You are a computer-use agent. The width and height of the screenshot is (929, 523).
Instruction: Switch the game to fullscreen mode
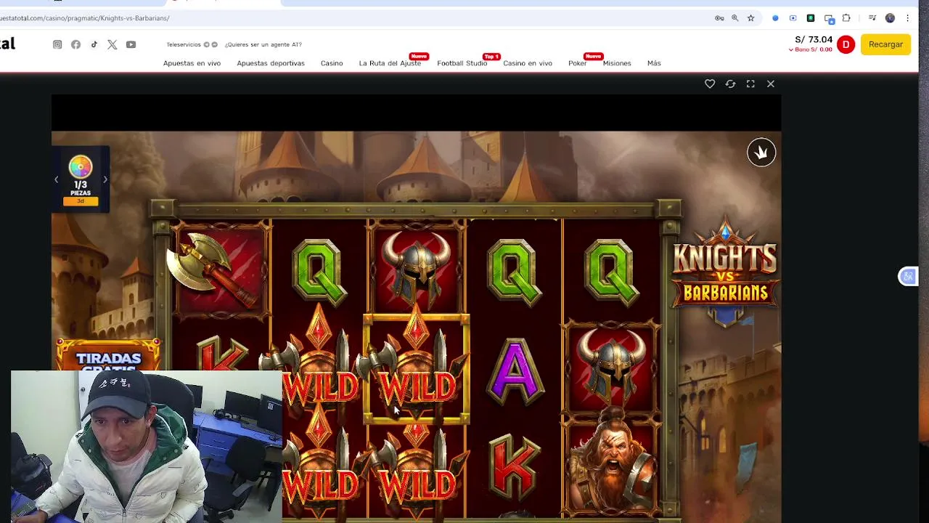click(750, 84)
